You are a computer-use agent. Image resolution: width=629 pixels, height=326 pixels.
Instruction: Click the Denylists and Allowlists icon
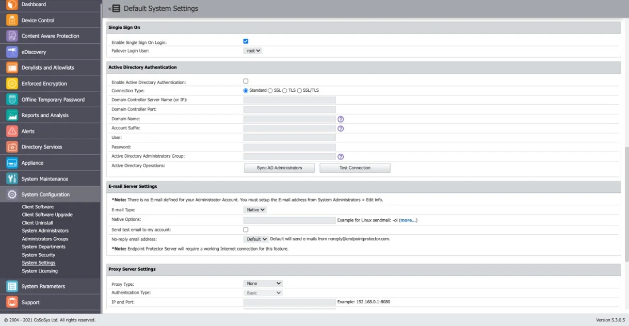pos(12,68)
